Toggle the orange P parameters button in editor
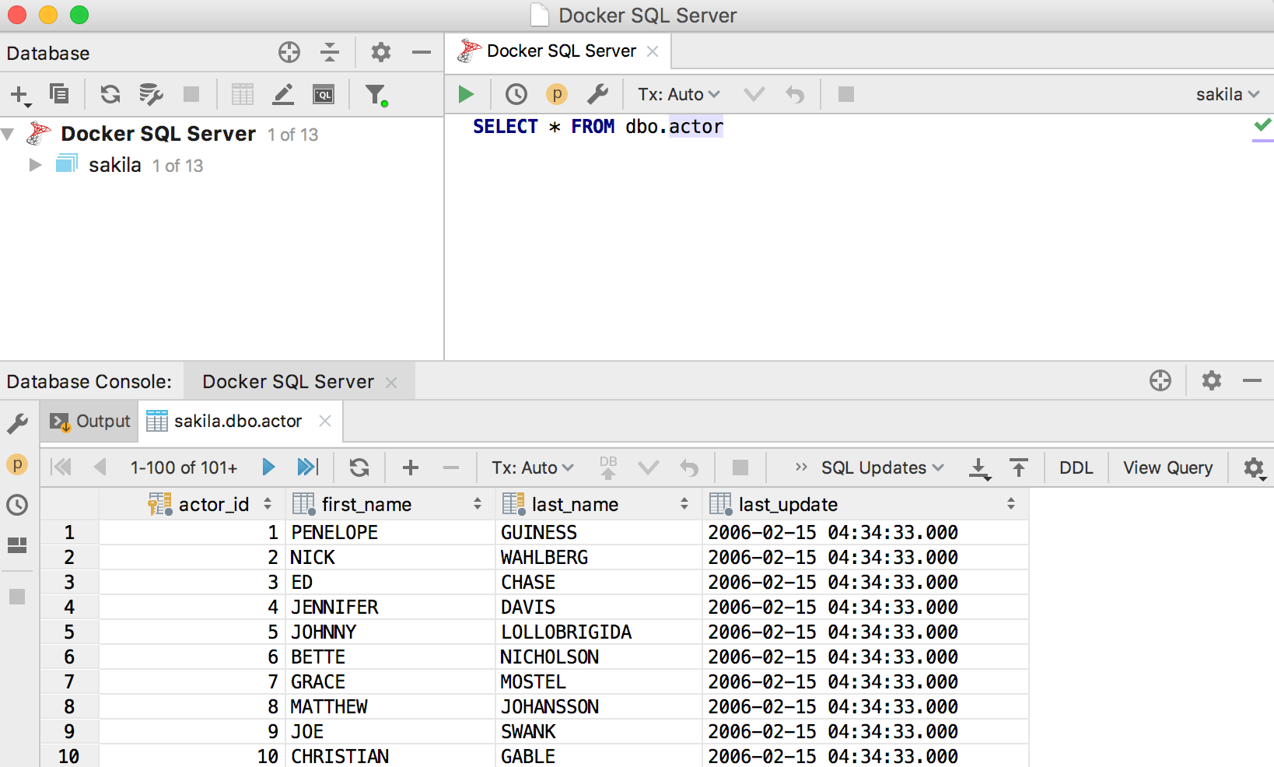This screenshot has width=1274, height=767. pos(556,94)
